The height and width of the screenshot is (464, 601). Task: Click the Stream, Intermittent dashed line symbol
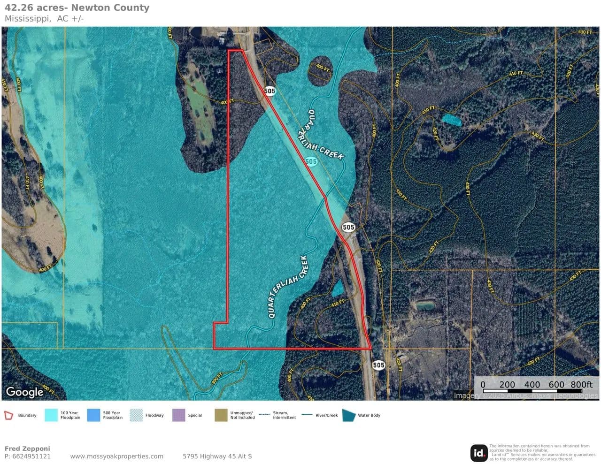(264, 415)
